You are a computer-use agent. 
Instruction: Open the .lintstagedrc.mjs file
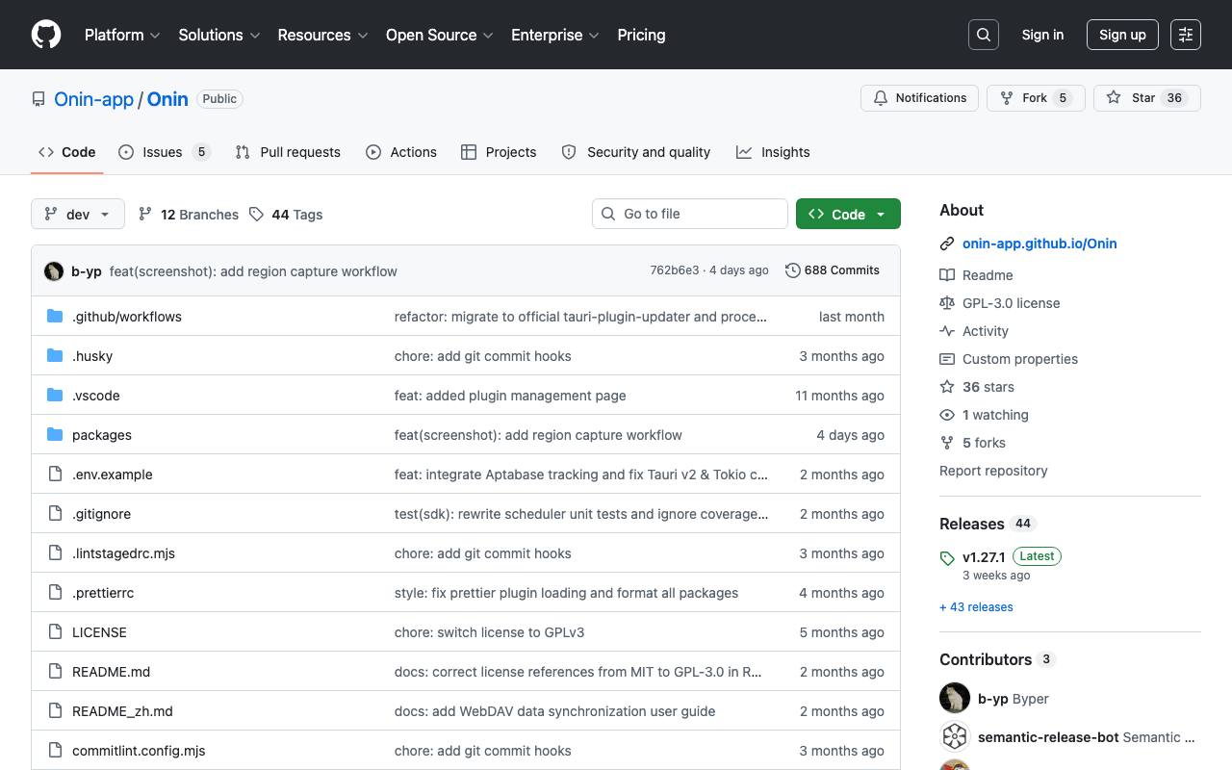(123, 553)
